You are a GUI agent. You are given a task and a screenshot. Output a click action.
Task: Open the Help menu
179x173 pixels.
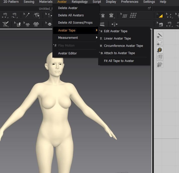(163, 2)
